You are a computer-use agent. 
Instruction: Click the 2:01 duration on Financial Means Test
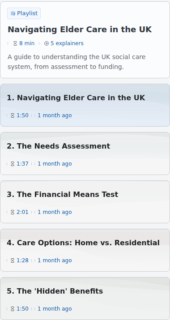[x=22, y=212]
